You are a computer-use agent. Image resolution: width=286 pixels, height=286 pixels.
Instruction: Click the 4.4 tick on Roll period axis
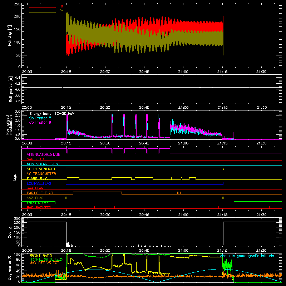tap(18, 78)
